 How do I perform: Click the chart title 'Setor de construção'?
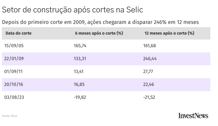(72, 10)
